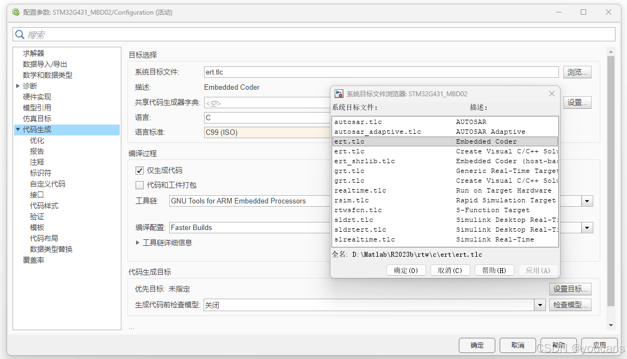Viewport: 627px width, 359px height.
Task: Click the 设置目标... button
Action: point(570,289)
